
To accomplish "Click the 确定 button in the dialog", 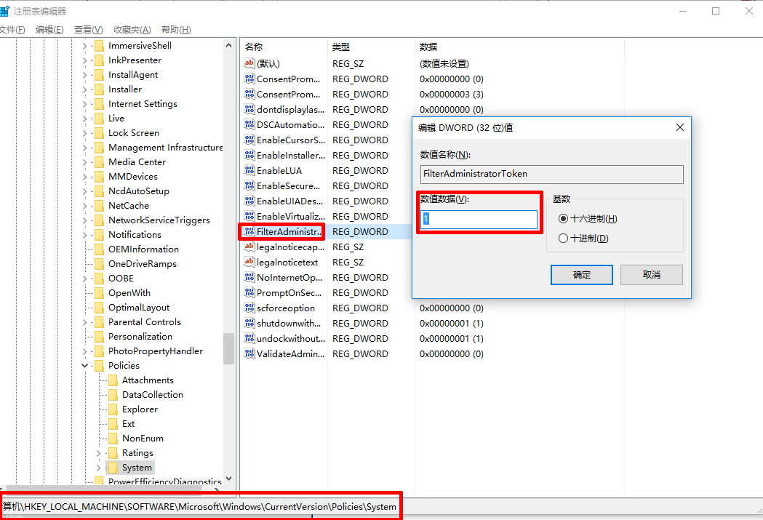I will tap(581, 274).
